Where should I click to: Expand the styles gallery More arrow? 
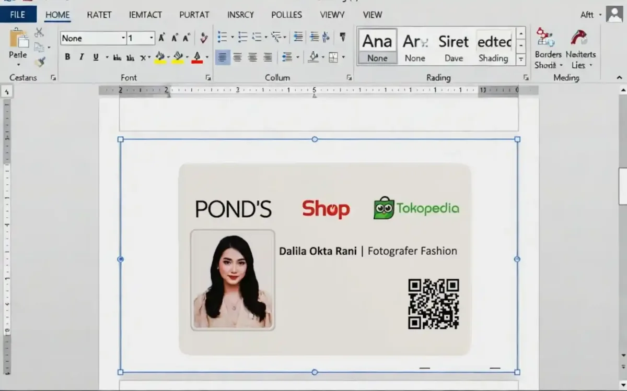[x=520, y=59]
